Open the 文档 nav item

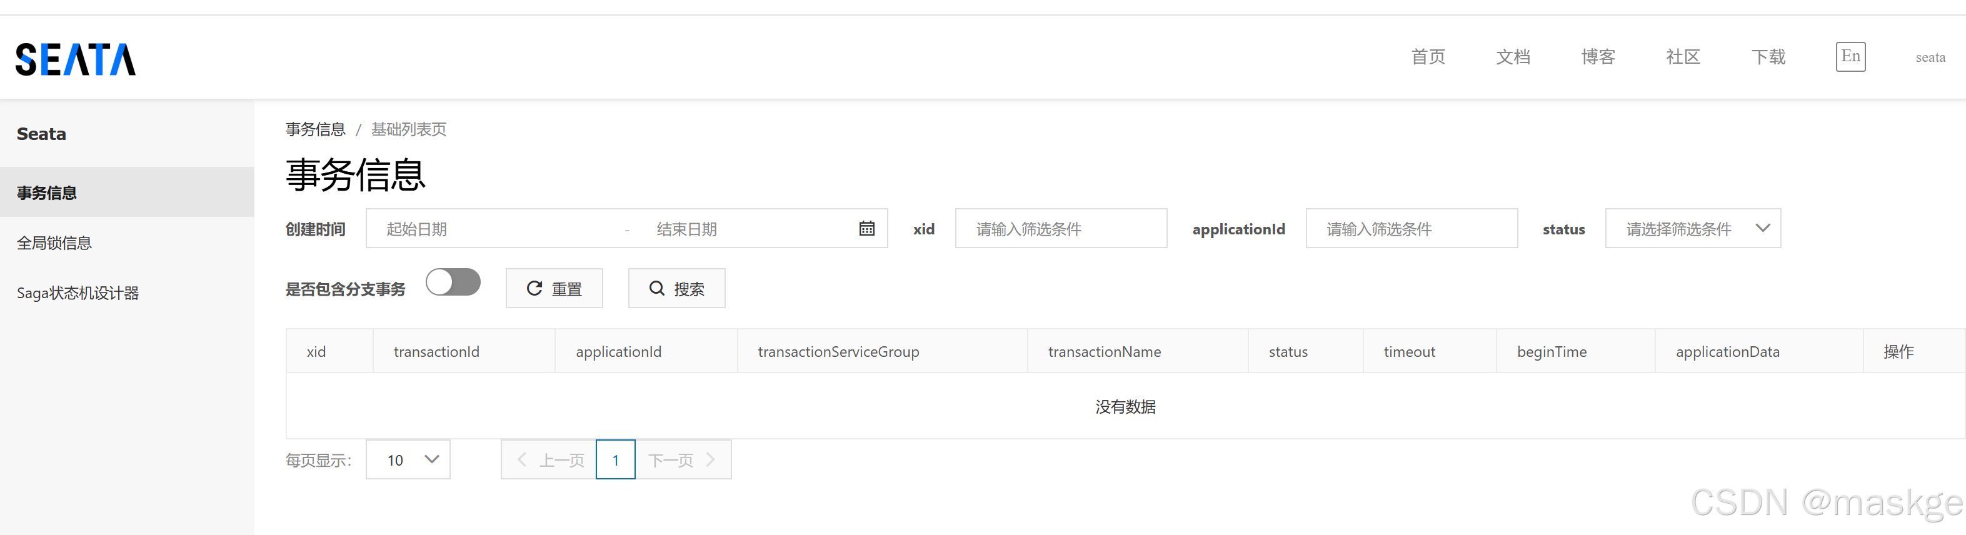click(x=1513, y=57)
